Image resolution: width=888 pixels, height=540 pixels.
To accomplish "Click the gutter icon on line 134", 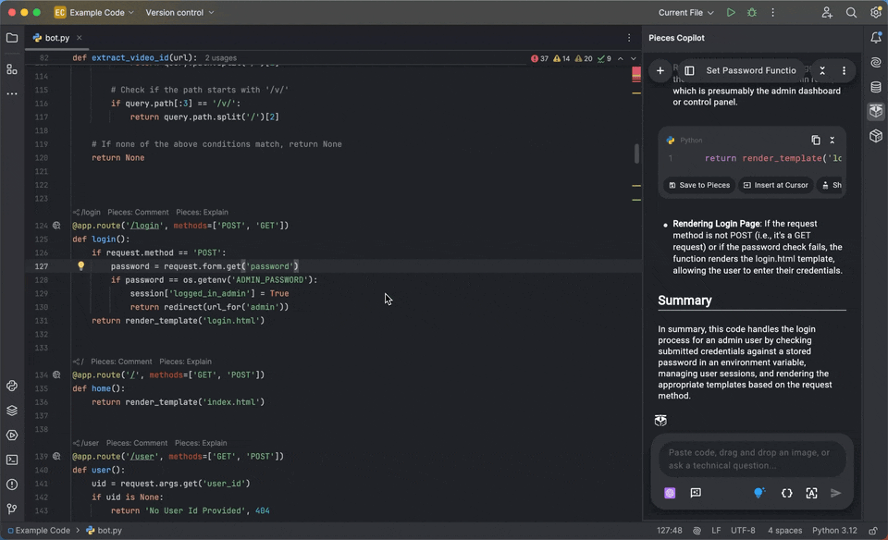I will tap(56, 374).
